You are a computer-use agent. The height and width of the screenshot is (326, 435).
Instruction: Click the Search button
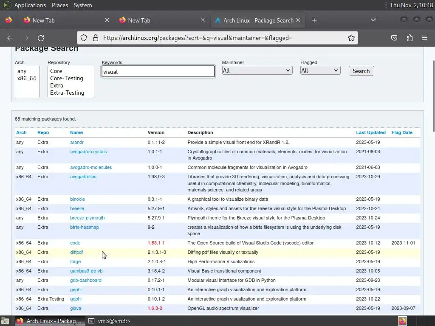click(361, 71)
